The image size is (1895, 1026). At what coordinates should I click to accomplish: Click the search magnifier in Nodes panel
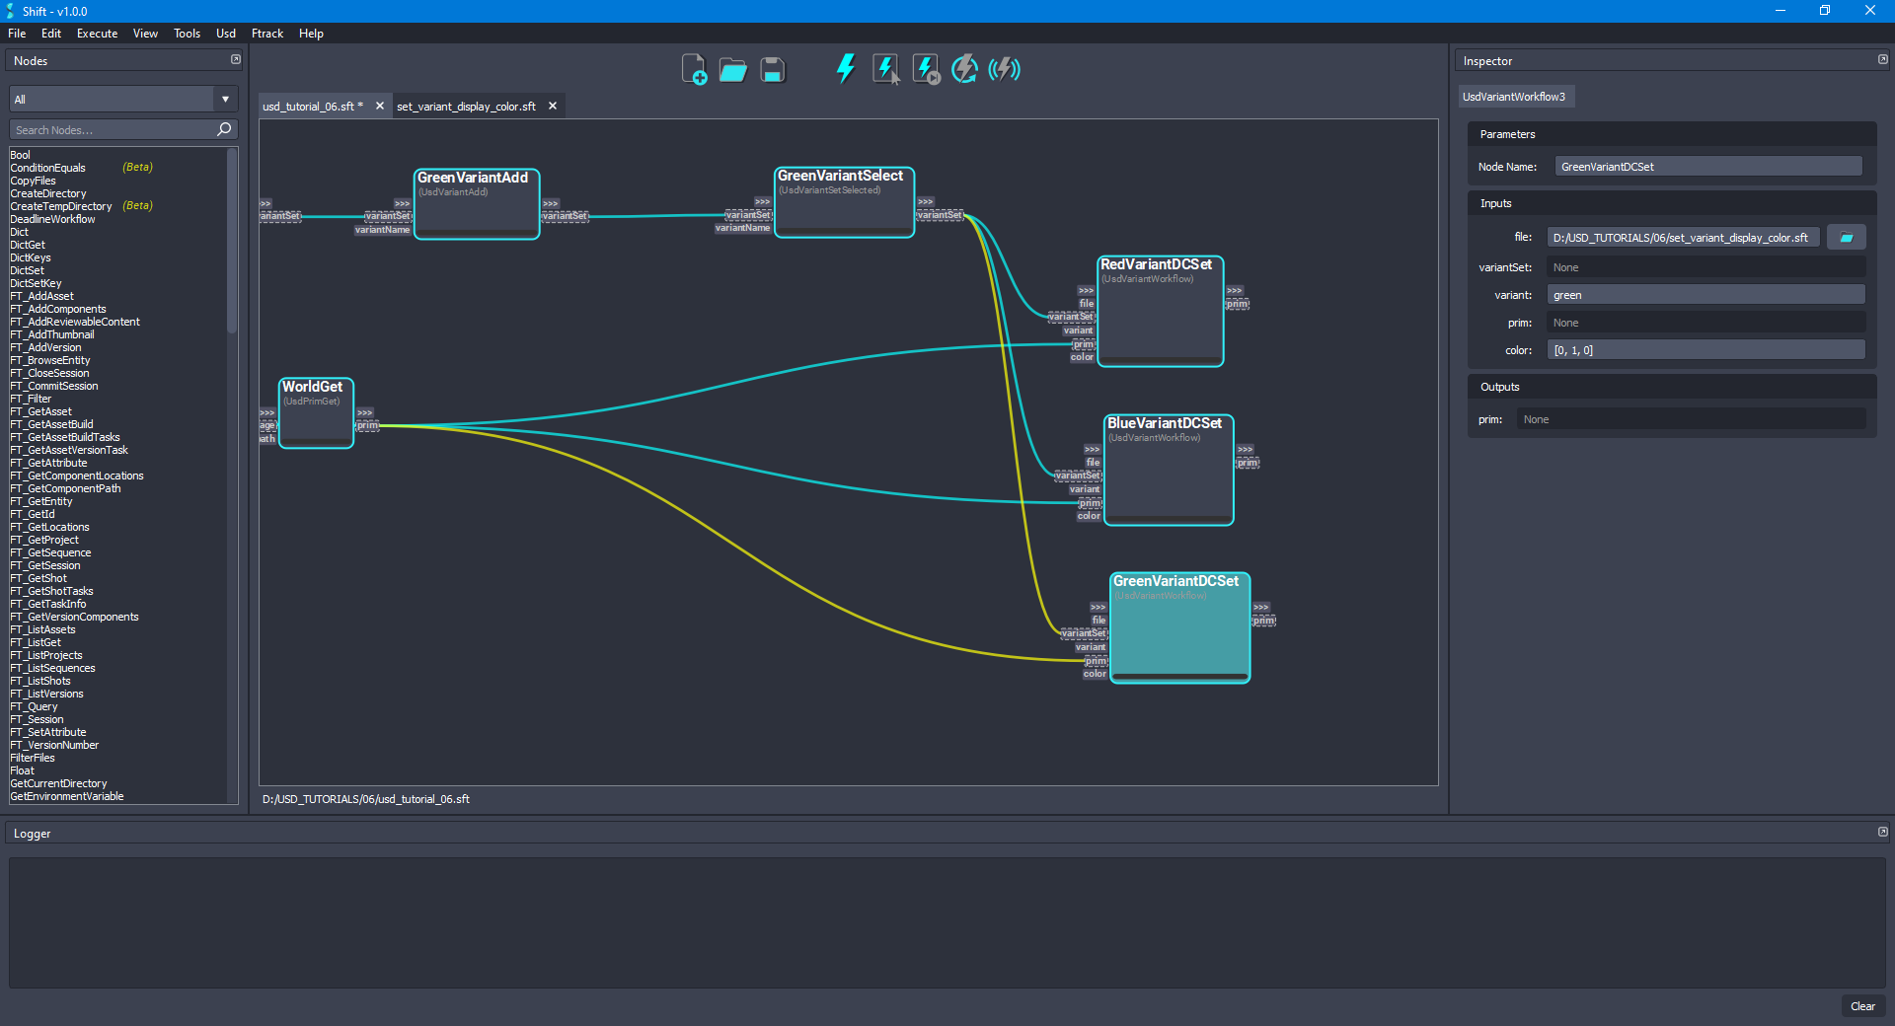pos(224,129)
